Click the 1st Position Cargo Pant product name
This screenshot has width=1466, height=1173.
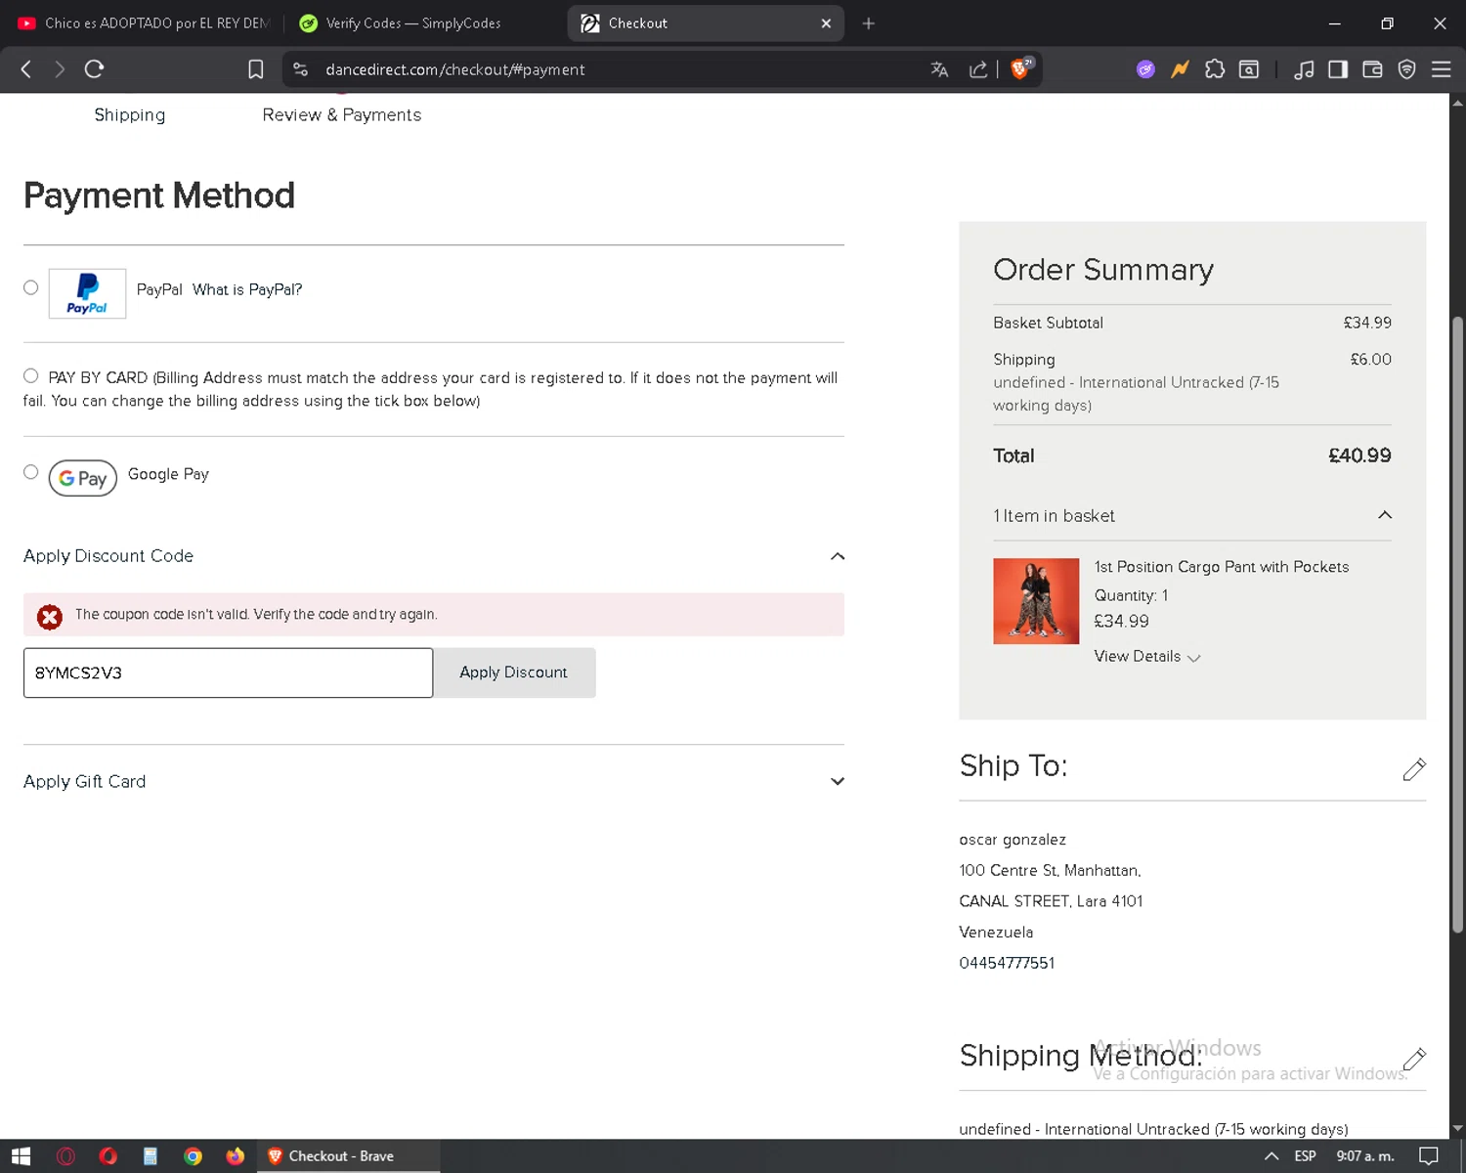click(x=1221, y=567)
